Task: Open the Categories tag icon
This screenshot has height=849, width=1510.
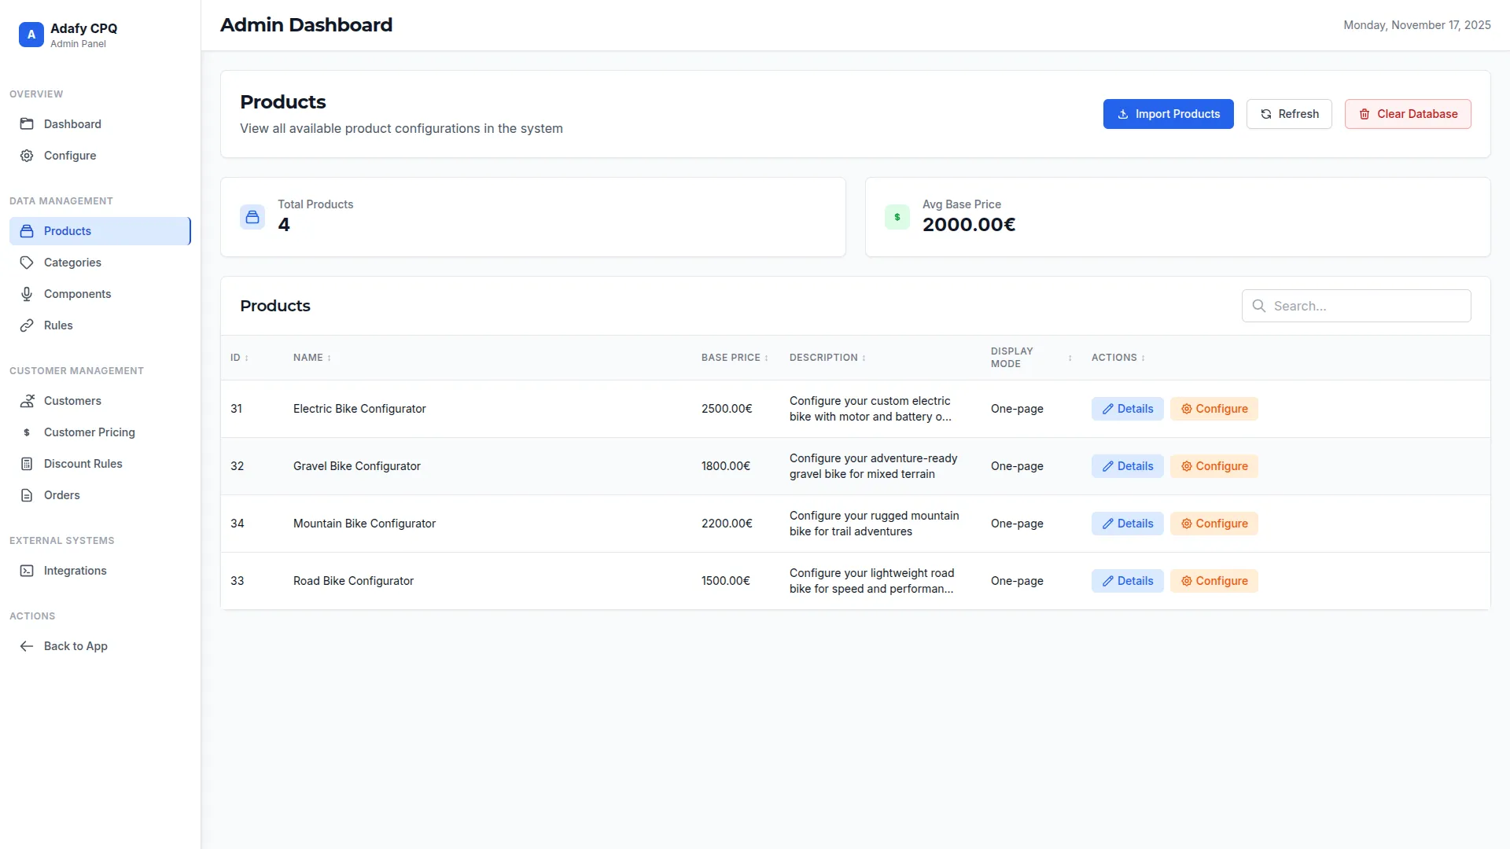Action: click(27, 263)
